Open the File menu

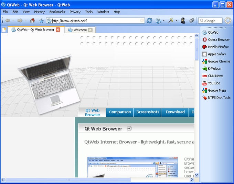(x=5, y=12)
